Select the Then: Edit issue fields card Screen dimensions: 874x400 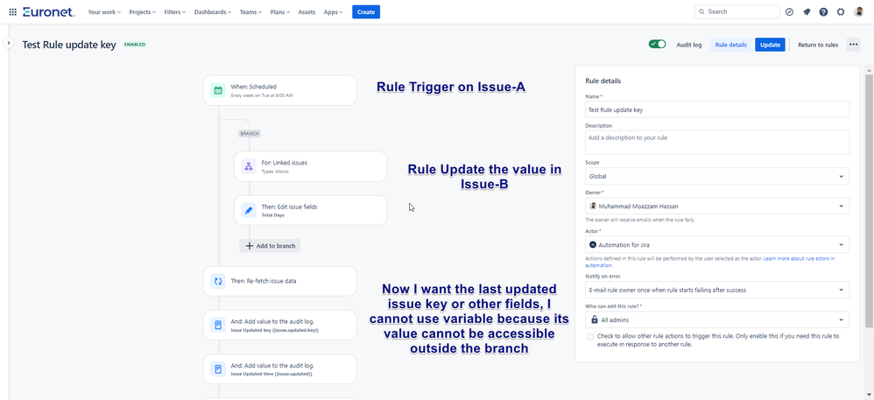click(311, 210)
